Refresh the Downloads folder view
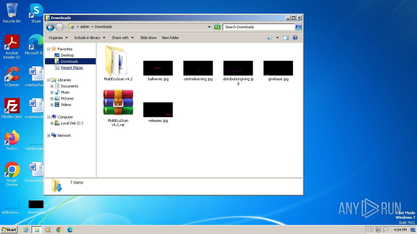The image size is (417, 234). 217,27
